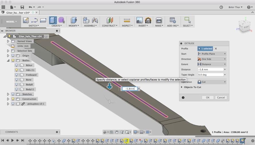
Task: Click the blue distance manipulator arrow
Action: click(110, 86)
